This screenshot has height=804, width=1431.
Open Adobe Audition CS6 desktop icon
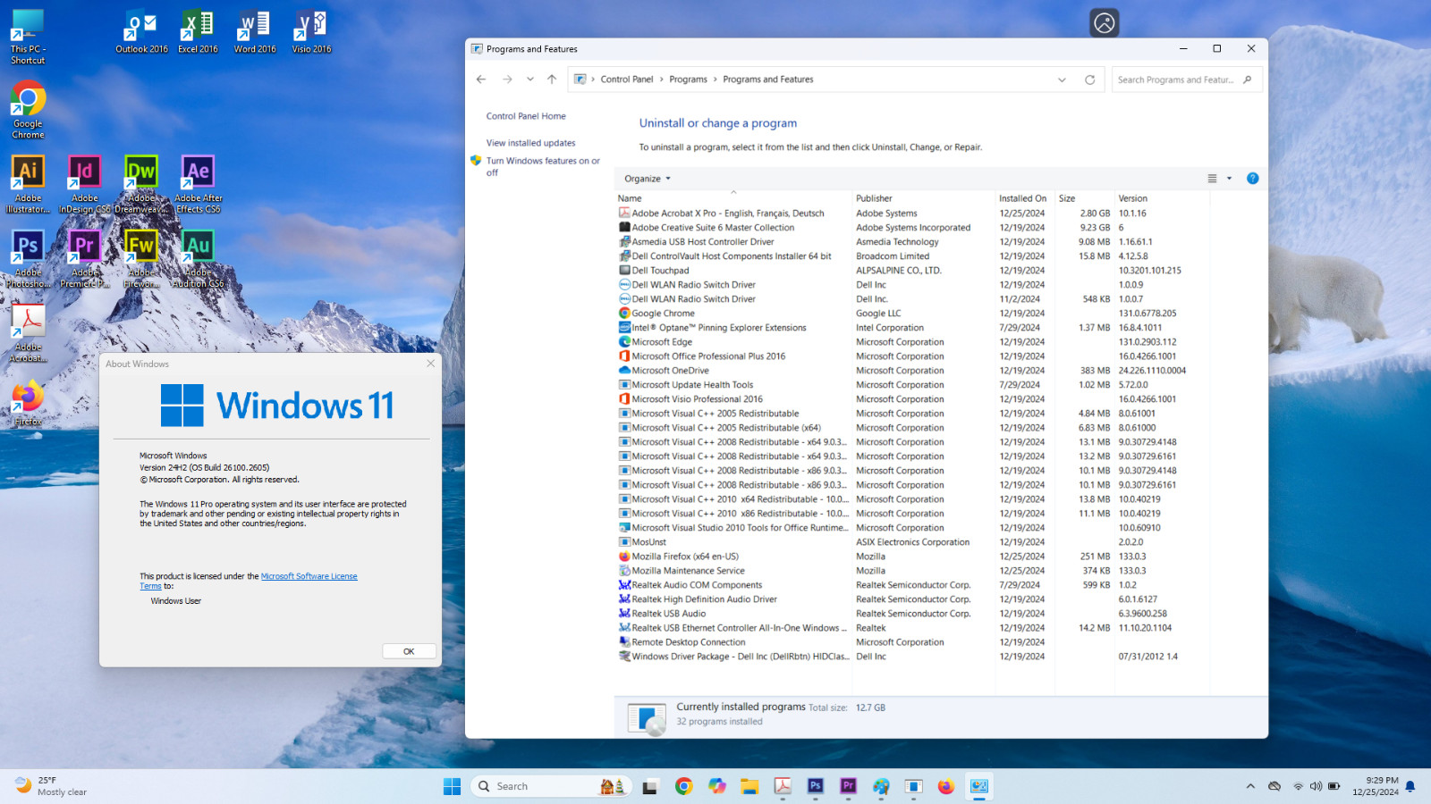point(198,258)
